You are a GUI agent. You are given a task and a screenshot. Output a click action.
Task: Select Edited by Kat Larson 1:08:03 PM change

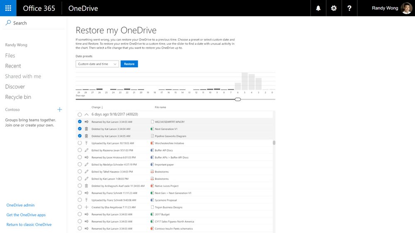click(80, 179)
